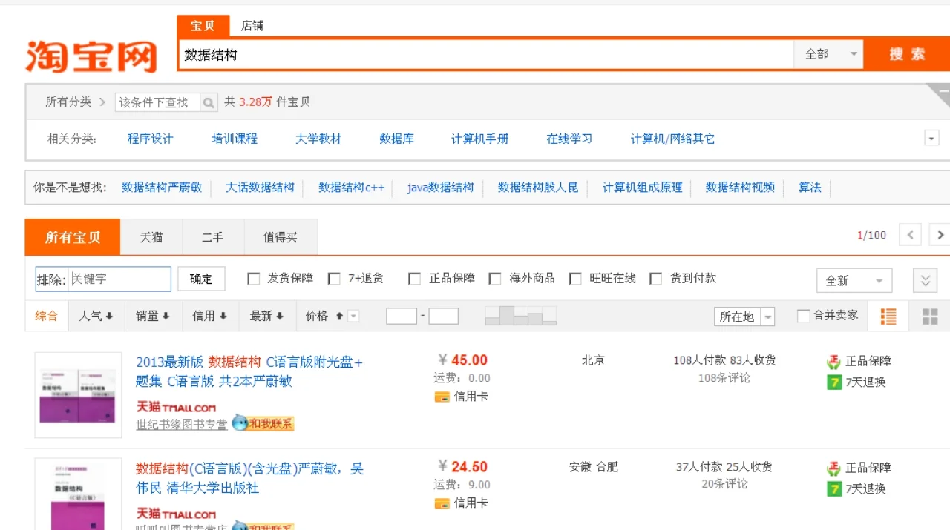Screen dimensions: 950x530
Task: Expand the related categories list arrow
Action: coord(932,139)
